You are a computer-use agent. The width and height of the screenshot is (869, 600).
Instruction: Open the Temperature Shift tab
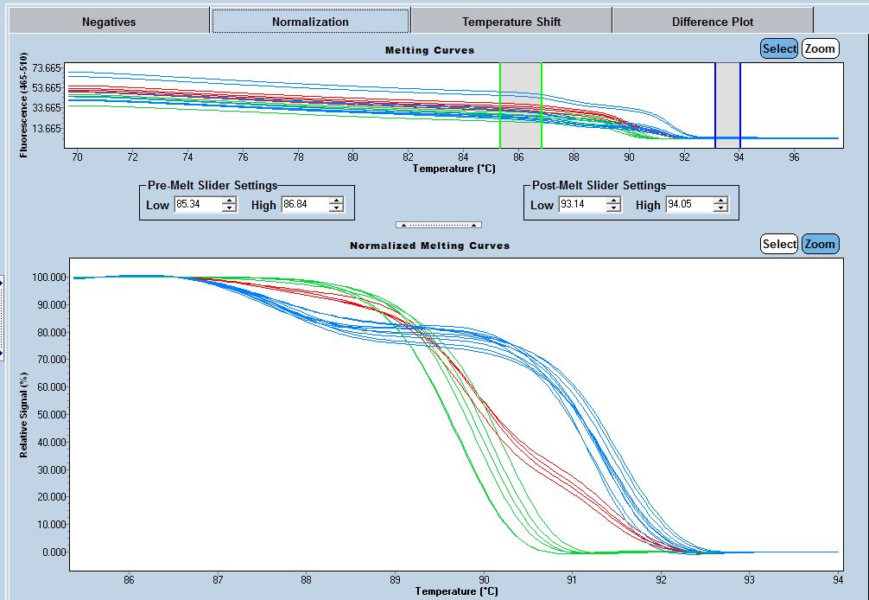pyautogui.click(x=511, y=22)
